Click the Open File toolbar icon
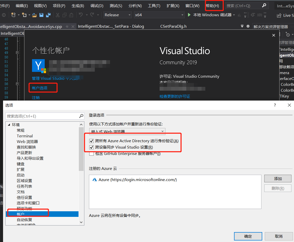This screenshot has height=242, width=294. coord(34,15)
